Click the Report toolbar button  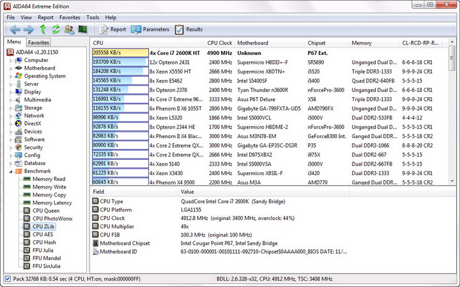pyautogui.click(x=112, y=29)
